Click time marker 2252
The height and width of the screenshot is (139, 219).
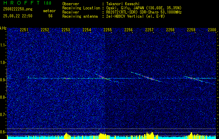pos(45,30)
